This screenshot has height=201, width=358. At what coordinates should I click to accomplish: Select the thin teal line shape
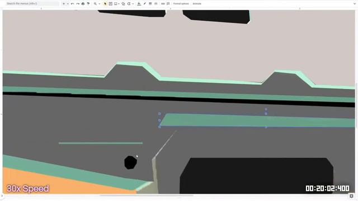(x=101, y=143)
